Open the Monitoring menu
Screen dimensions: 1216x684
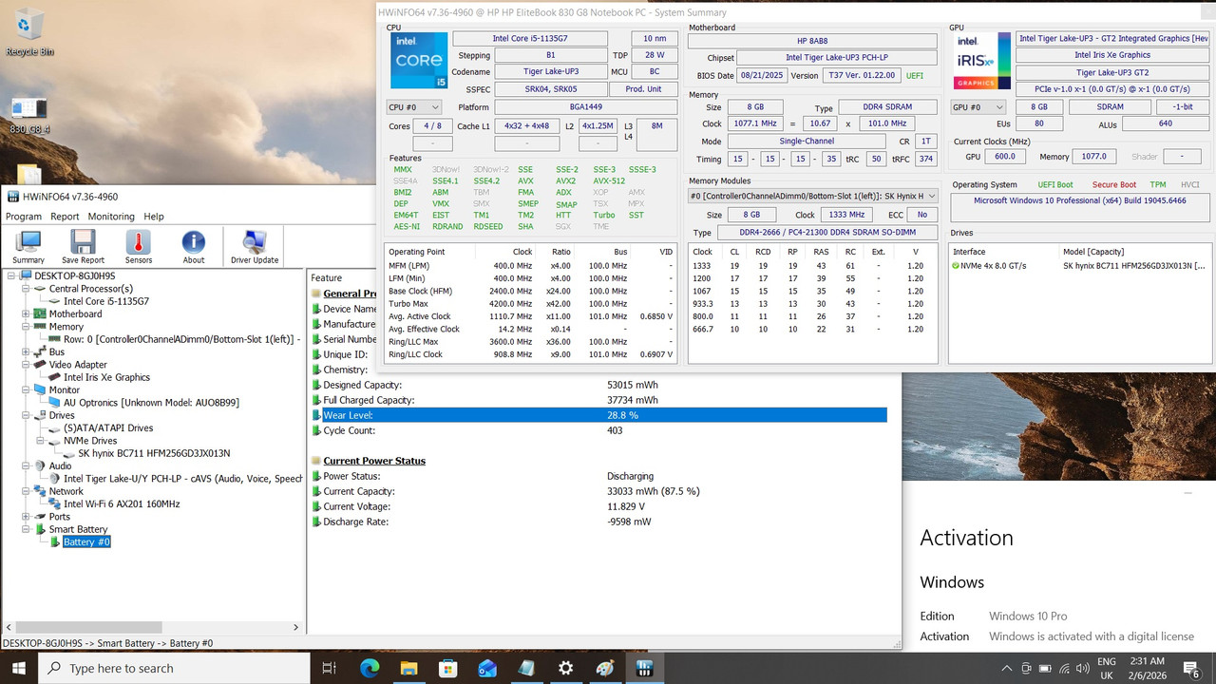[x=111, y=217]
